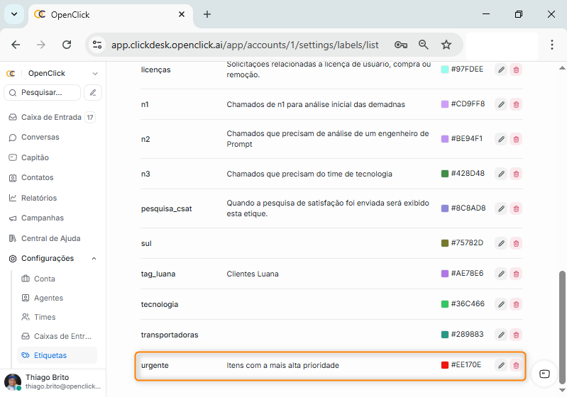Delete the transportadoras label via trash icon
The image size is (567, 397).
[x=516, y=335]
